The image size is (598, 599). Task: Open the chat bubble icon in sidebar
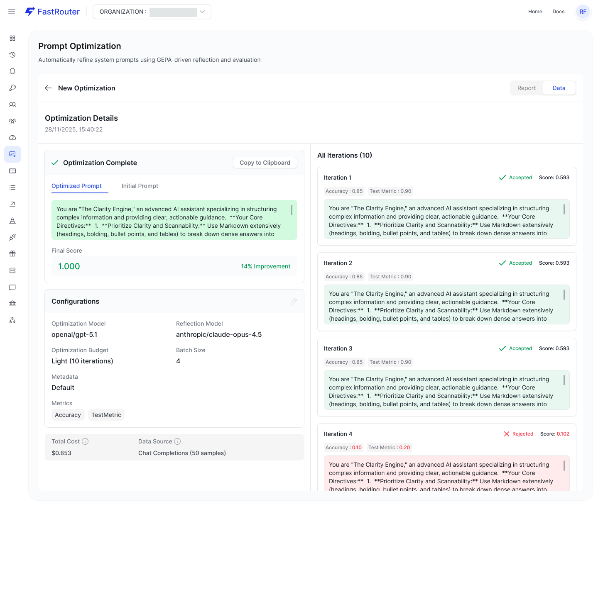pos(12,287)
